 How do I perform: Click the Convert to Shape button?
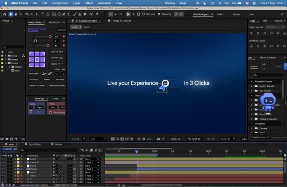[x=37, y=86]
